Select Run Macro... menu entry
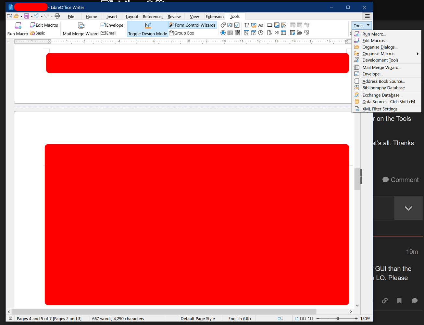 click(386, 34)
